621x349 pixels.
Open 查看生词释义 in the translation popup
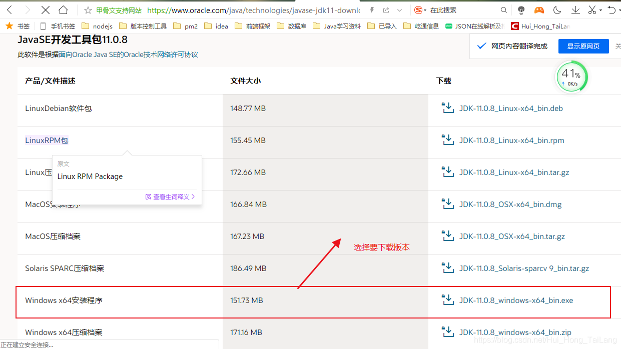(x=170, y=196)
